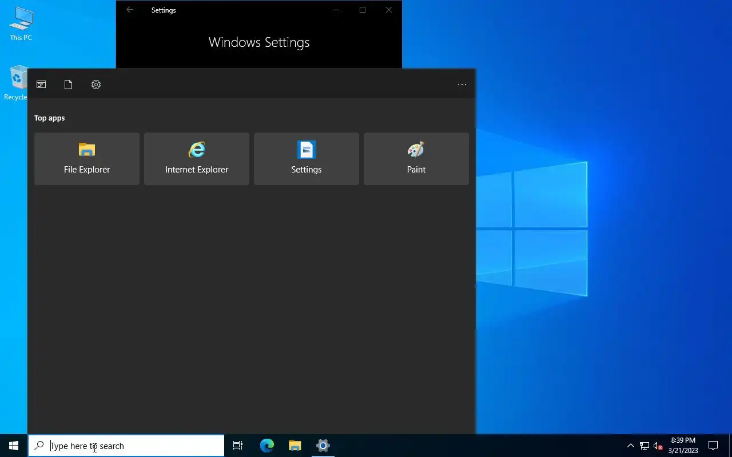Open File Explorer from the taskbar
This screenshot has height=457, width=732.
tap(295, 446)
